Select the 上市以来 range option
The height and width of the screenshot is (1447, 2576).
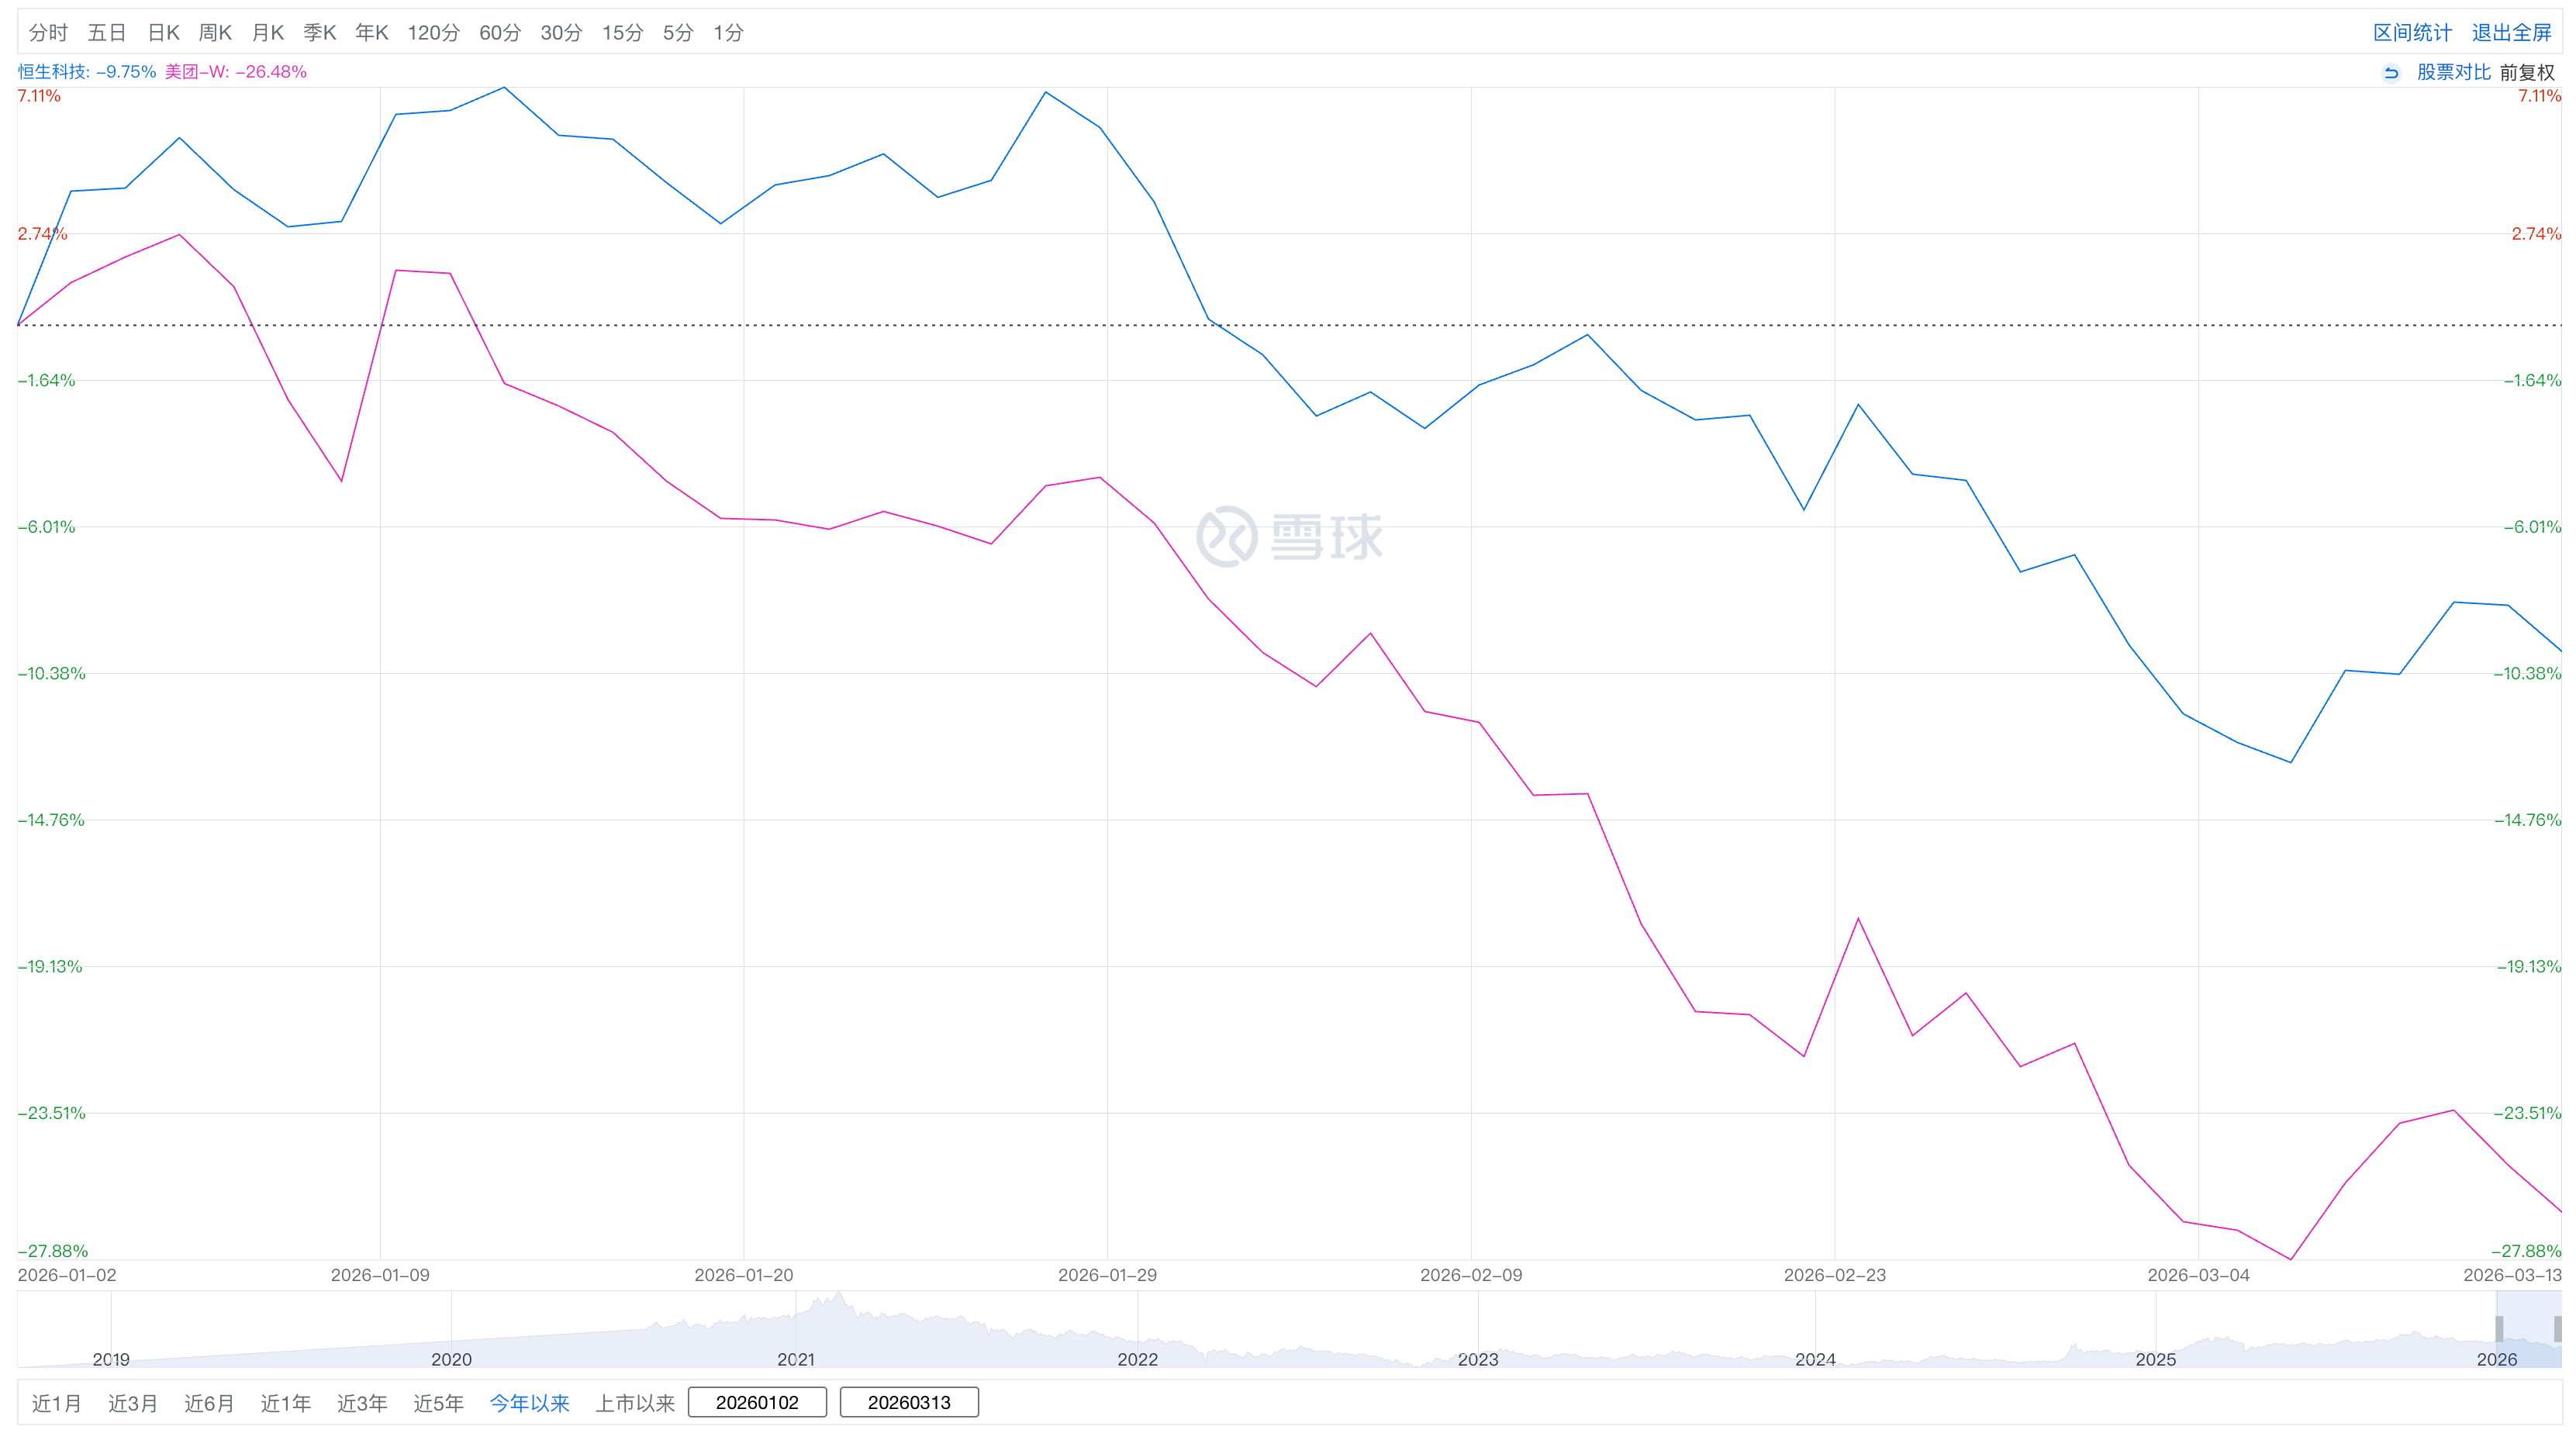pyautogui.click(x=635, y=1403)
